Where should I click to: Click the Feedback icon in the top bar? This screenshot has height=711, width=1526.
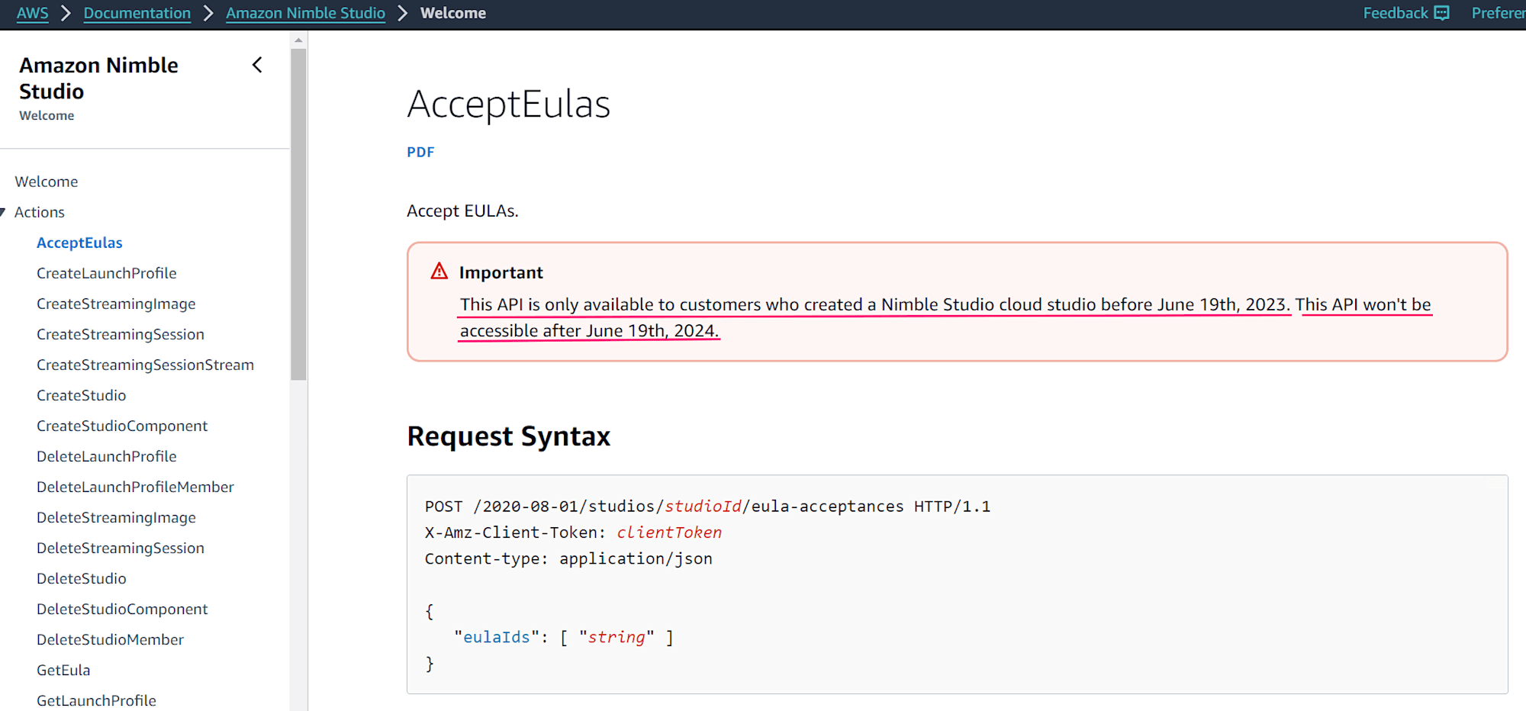(1441, 13)
